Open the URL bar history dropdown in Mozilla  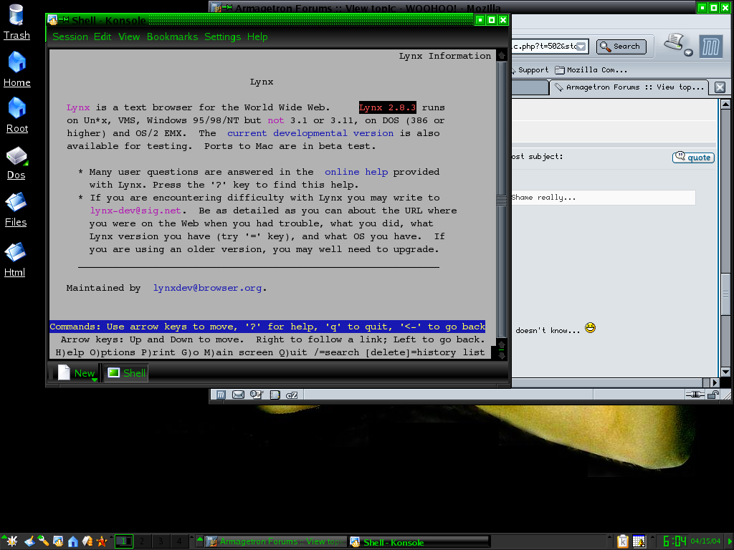581,47
